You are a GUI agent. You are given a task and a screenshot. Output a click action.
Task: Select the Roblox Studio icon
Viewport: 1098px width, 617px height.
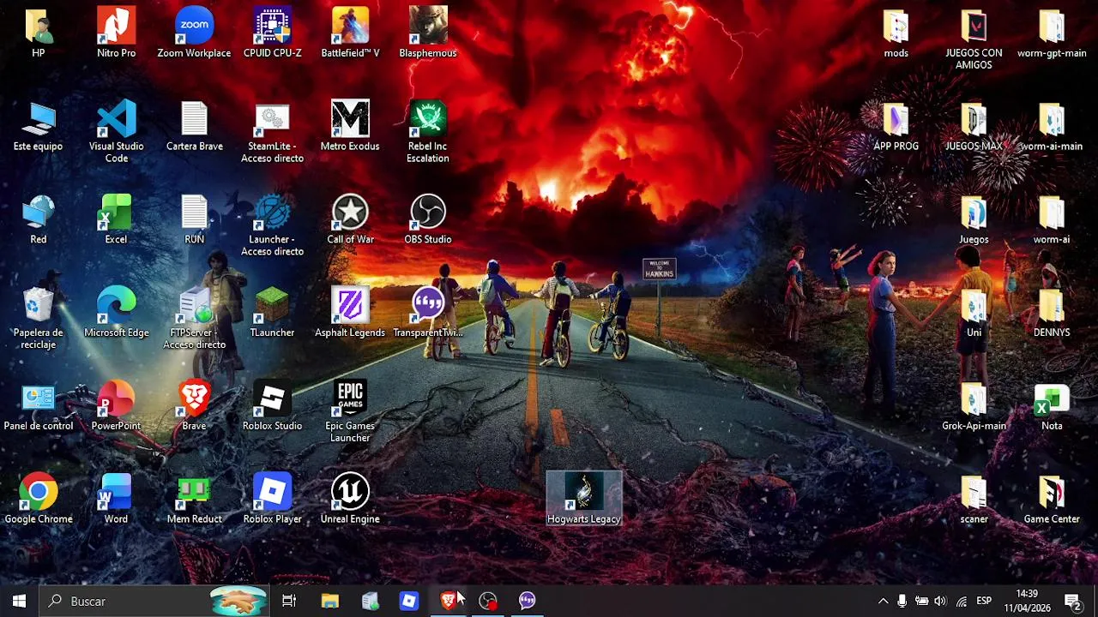272,406
